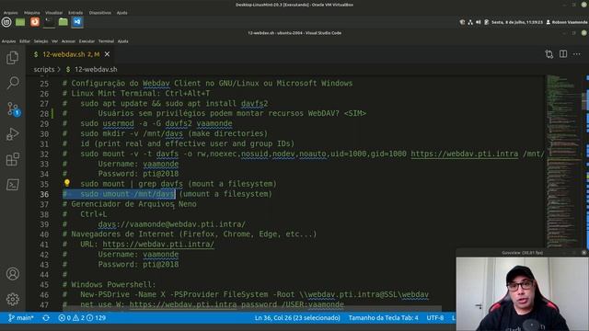This screenshot has height=331, width=589.
Task: Click the 'sudo usermod -a -G davfs2 vaamonde' line
Action: 156,124
